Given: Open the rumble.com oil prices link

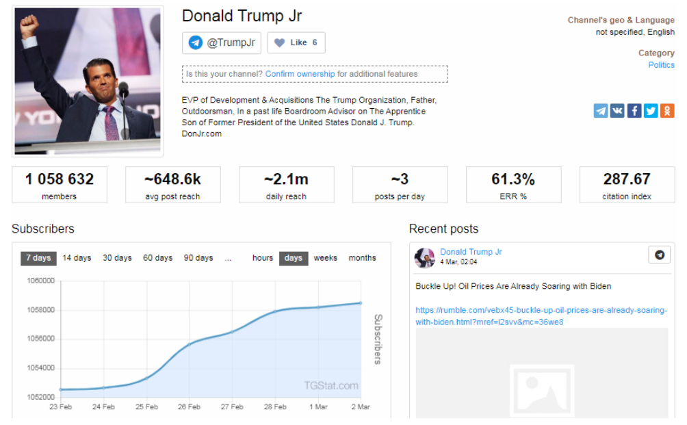Looking at the screenshot, I should [x=541, y=315].
